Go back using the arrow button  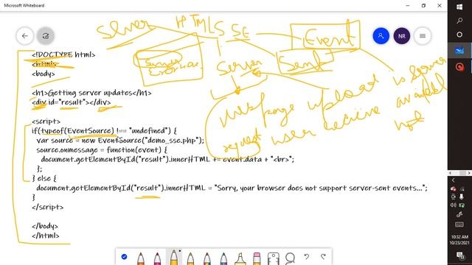pyautogui.click(x=24, y=36)
